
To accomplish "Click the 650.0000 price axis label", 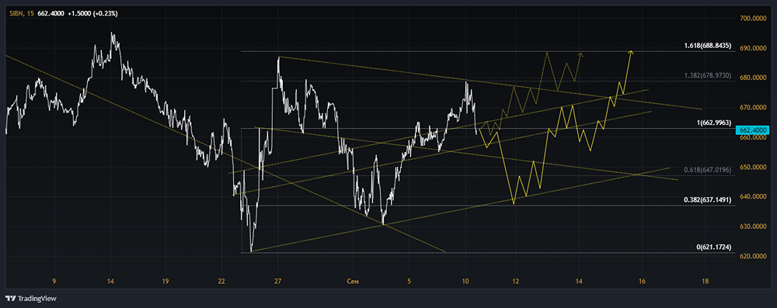I will coord(753,168).
